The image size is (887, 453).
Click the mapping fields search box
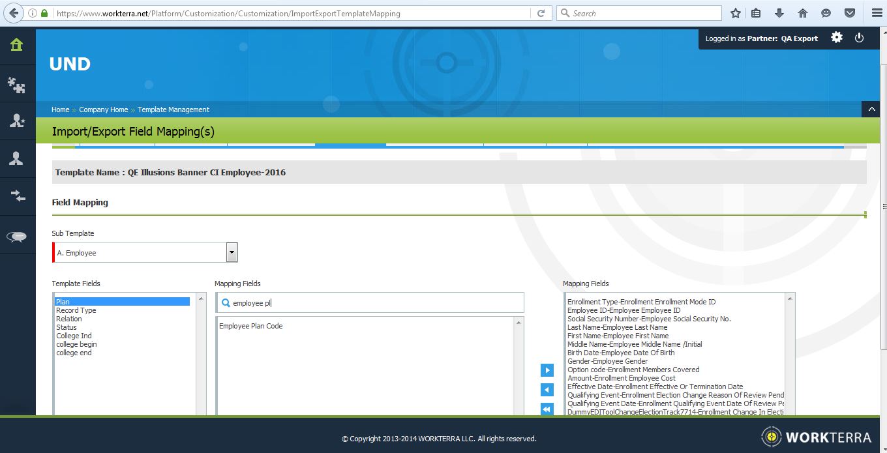[372, 302]
